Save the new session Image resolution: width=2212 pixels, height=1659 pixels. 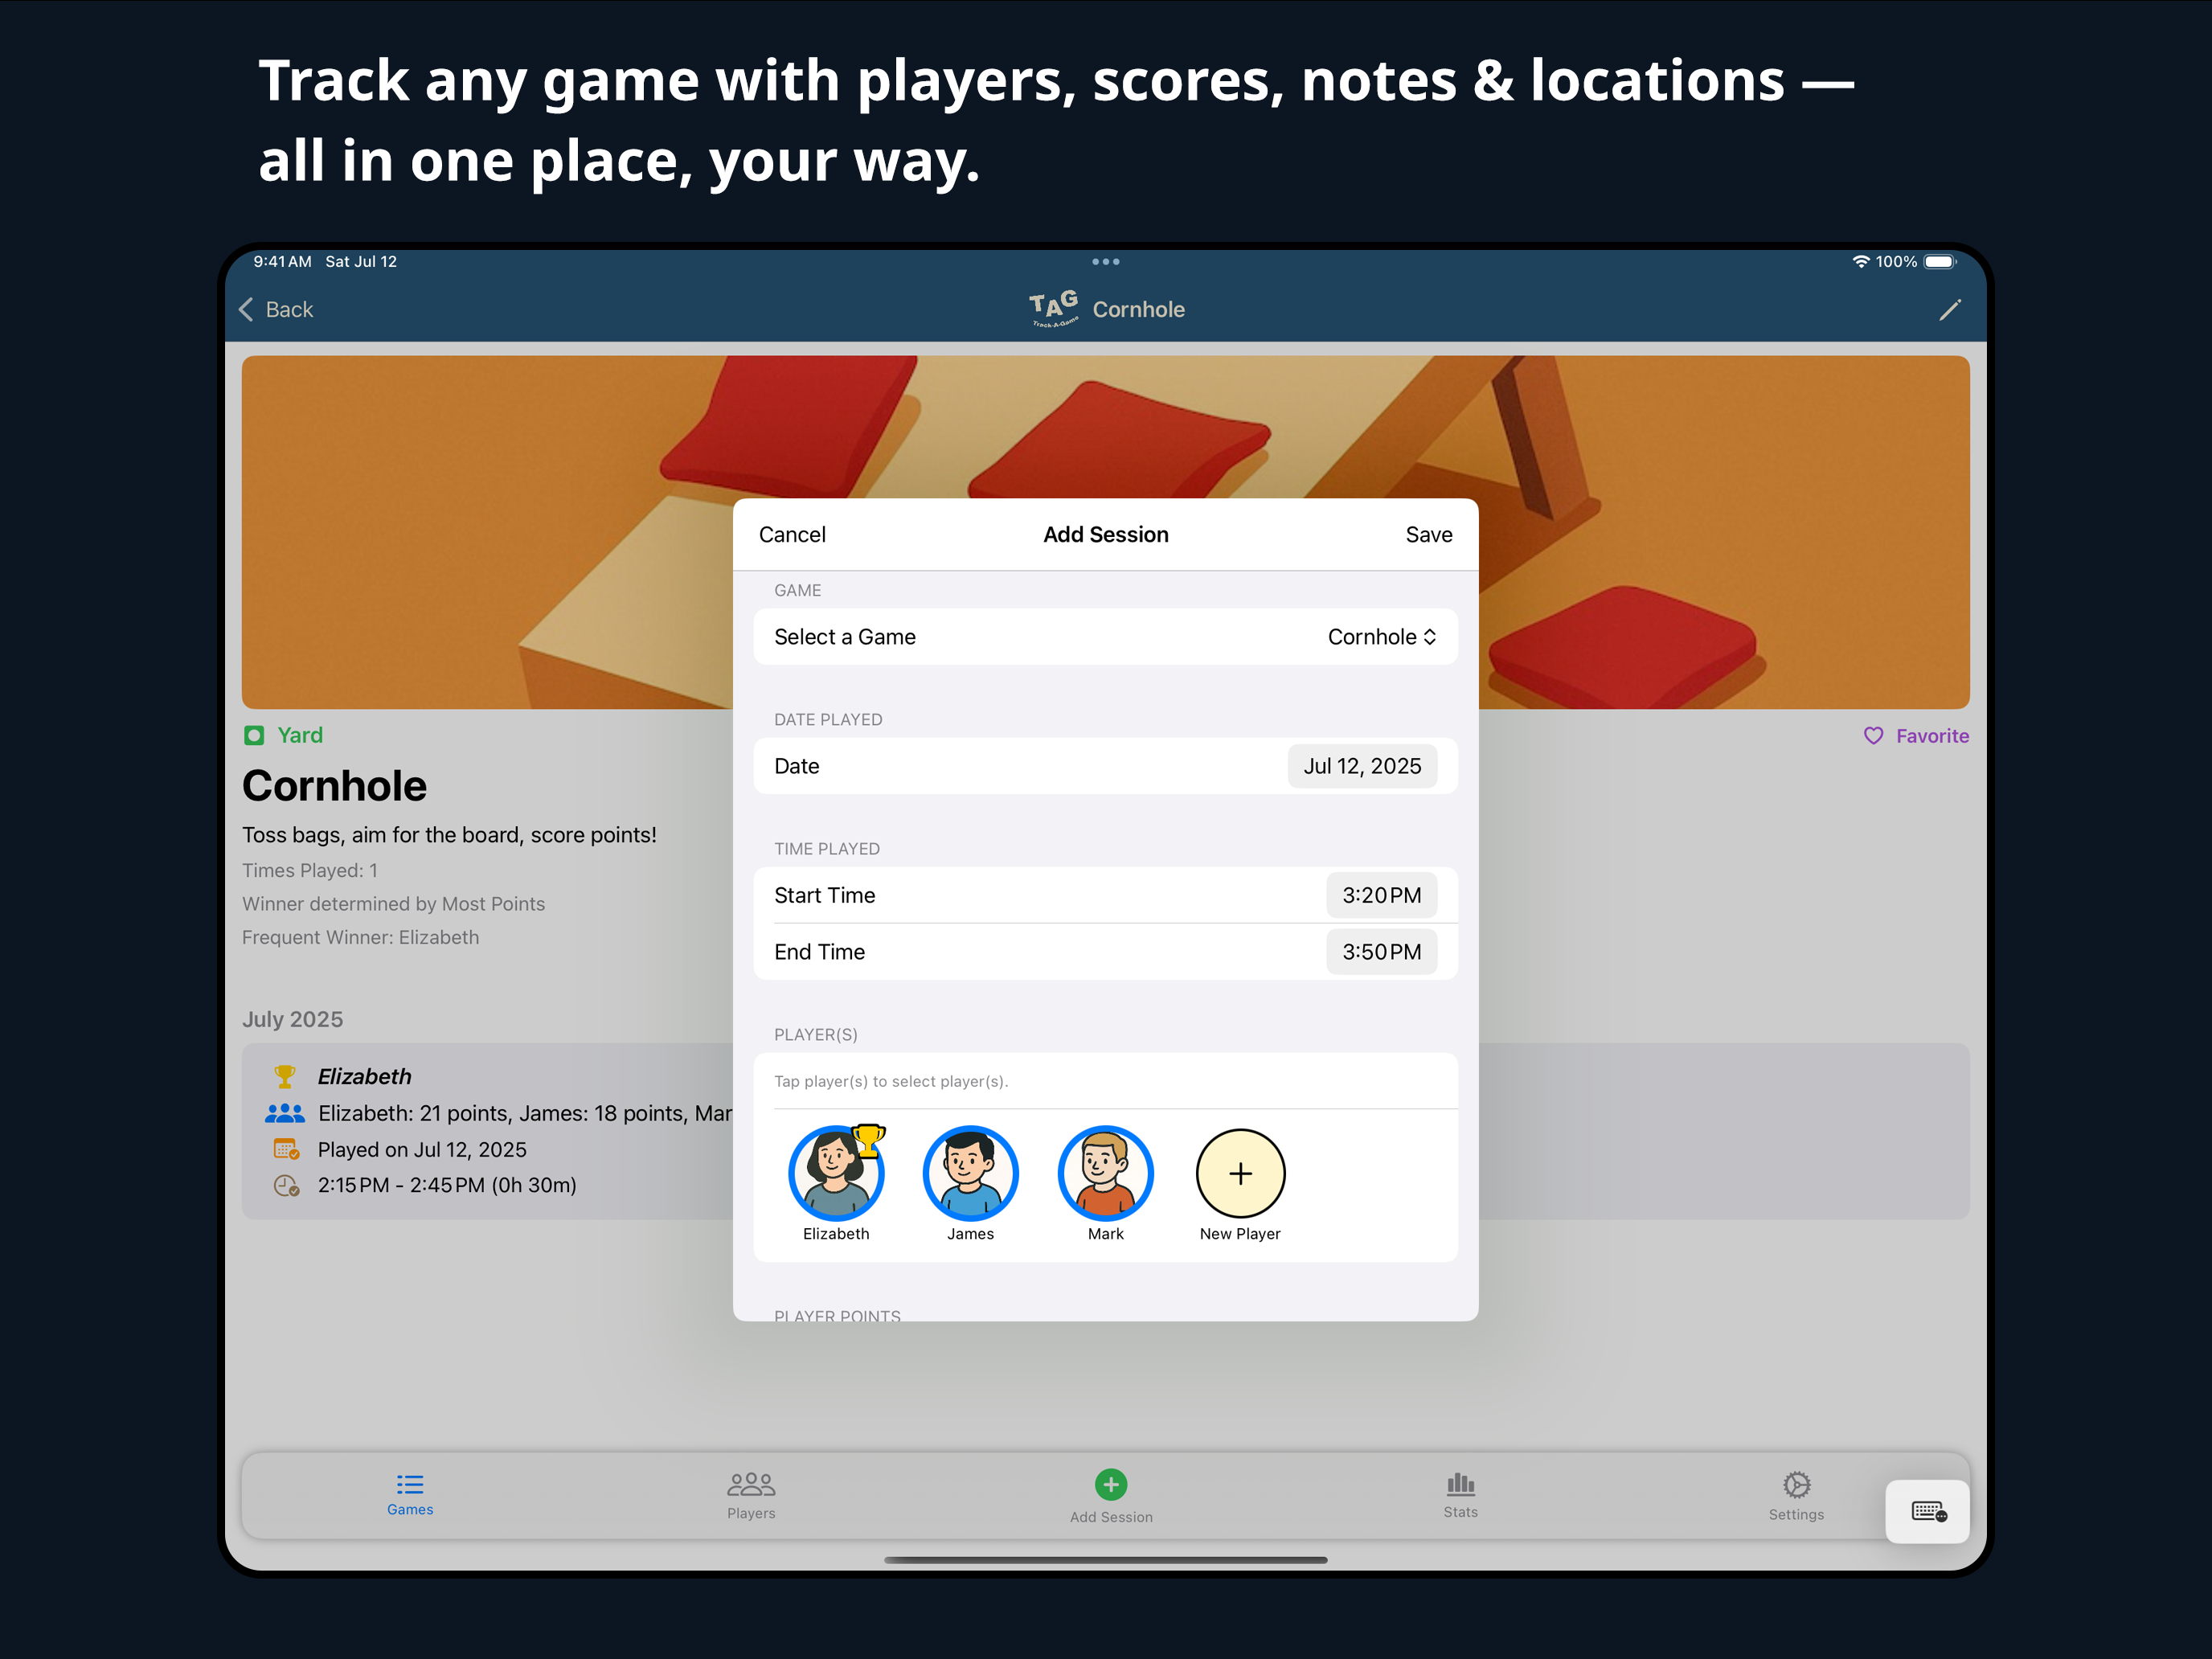[x=1428, y=535]
